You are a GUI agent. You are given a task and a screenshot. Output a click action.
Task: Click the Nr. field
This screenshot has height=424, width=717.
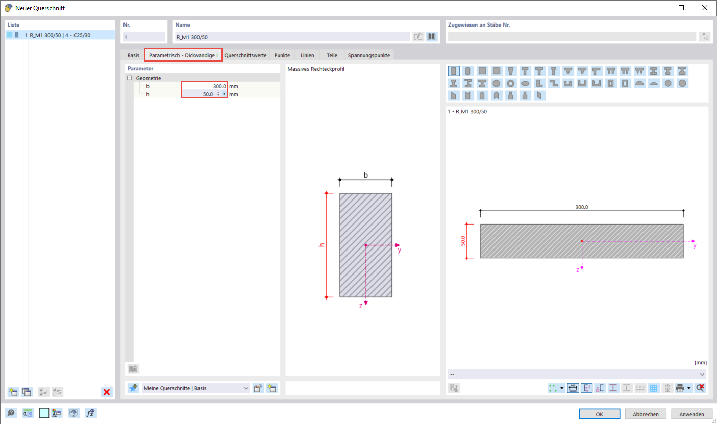[x=144, y=37]
